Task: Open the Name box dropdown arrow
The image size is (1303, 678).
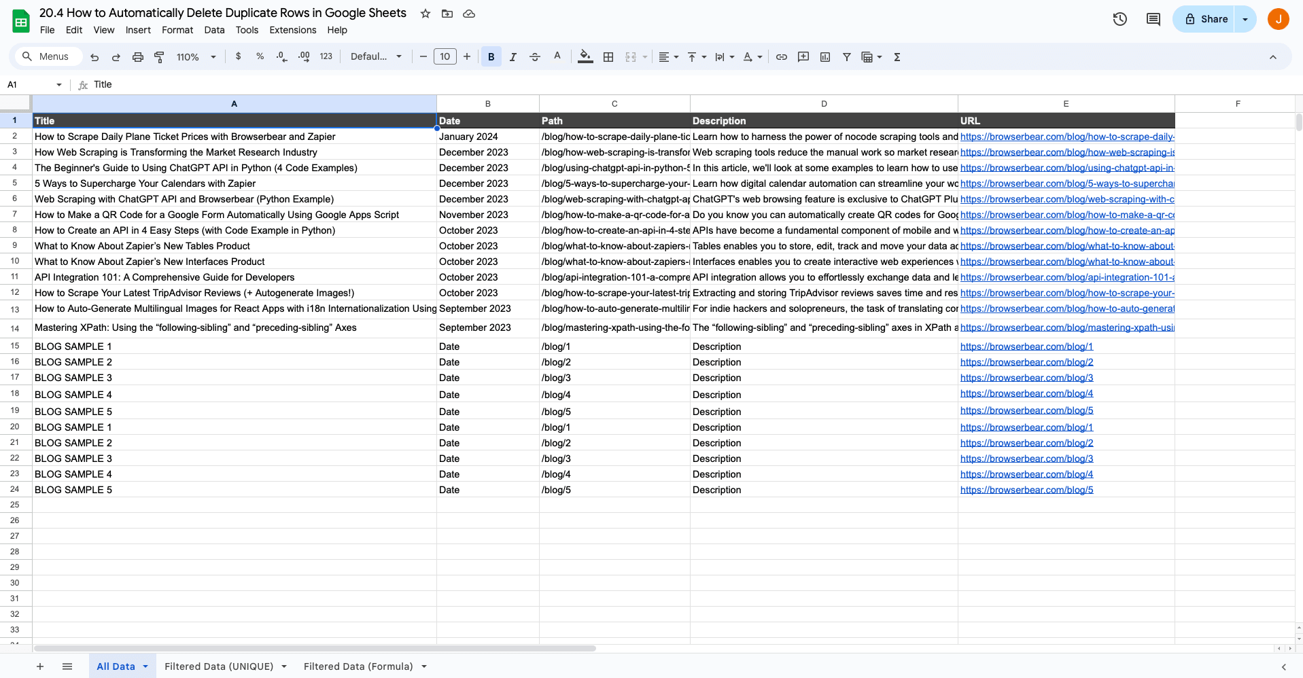Action: point(59,85)
